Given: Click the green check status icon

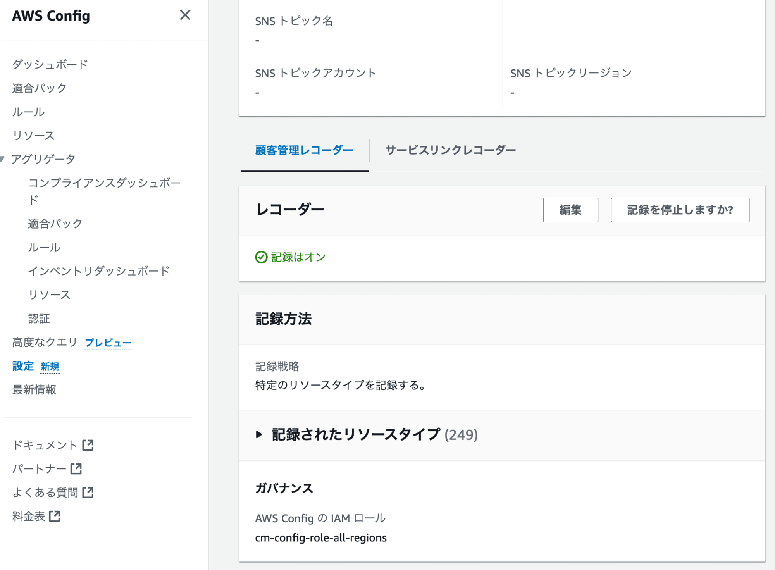Looking at the screenshot, I should point(261,257).
